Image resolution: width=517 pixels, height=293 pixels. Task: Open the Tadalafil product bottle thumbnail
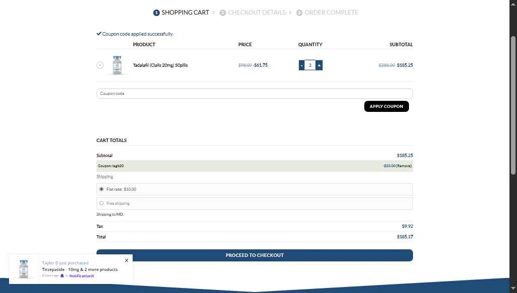point(117,65)
